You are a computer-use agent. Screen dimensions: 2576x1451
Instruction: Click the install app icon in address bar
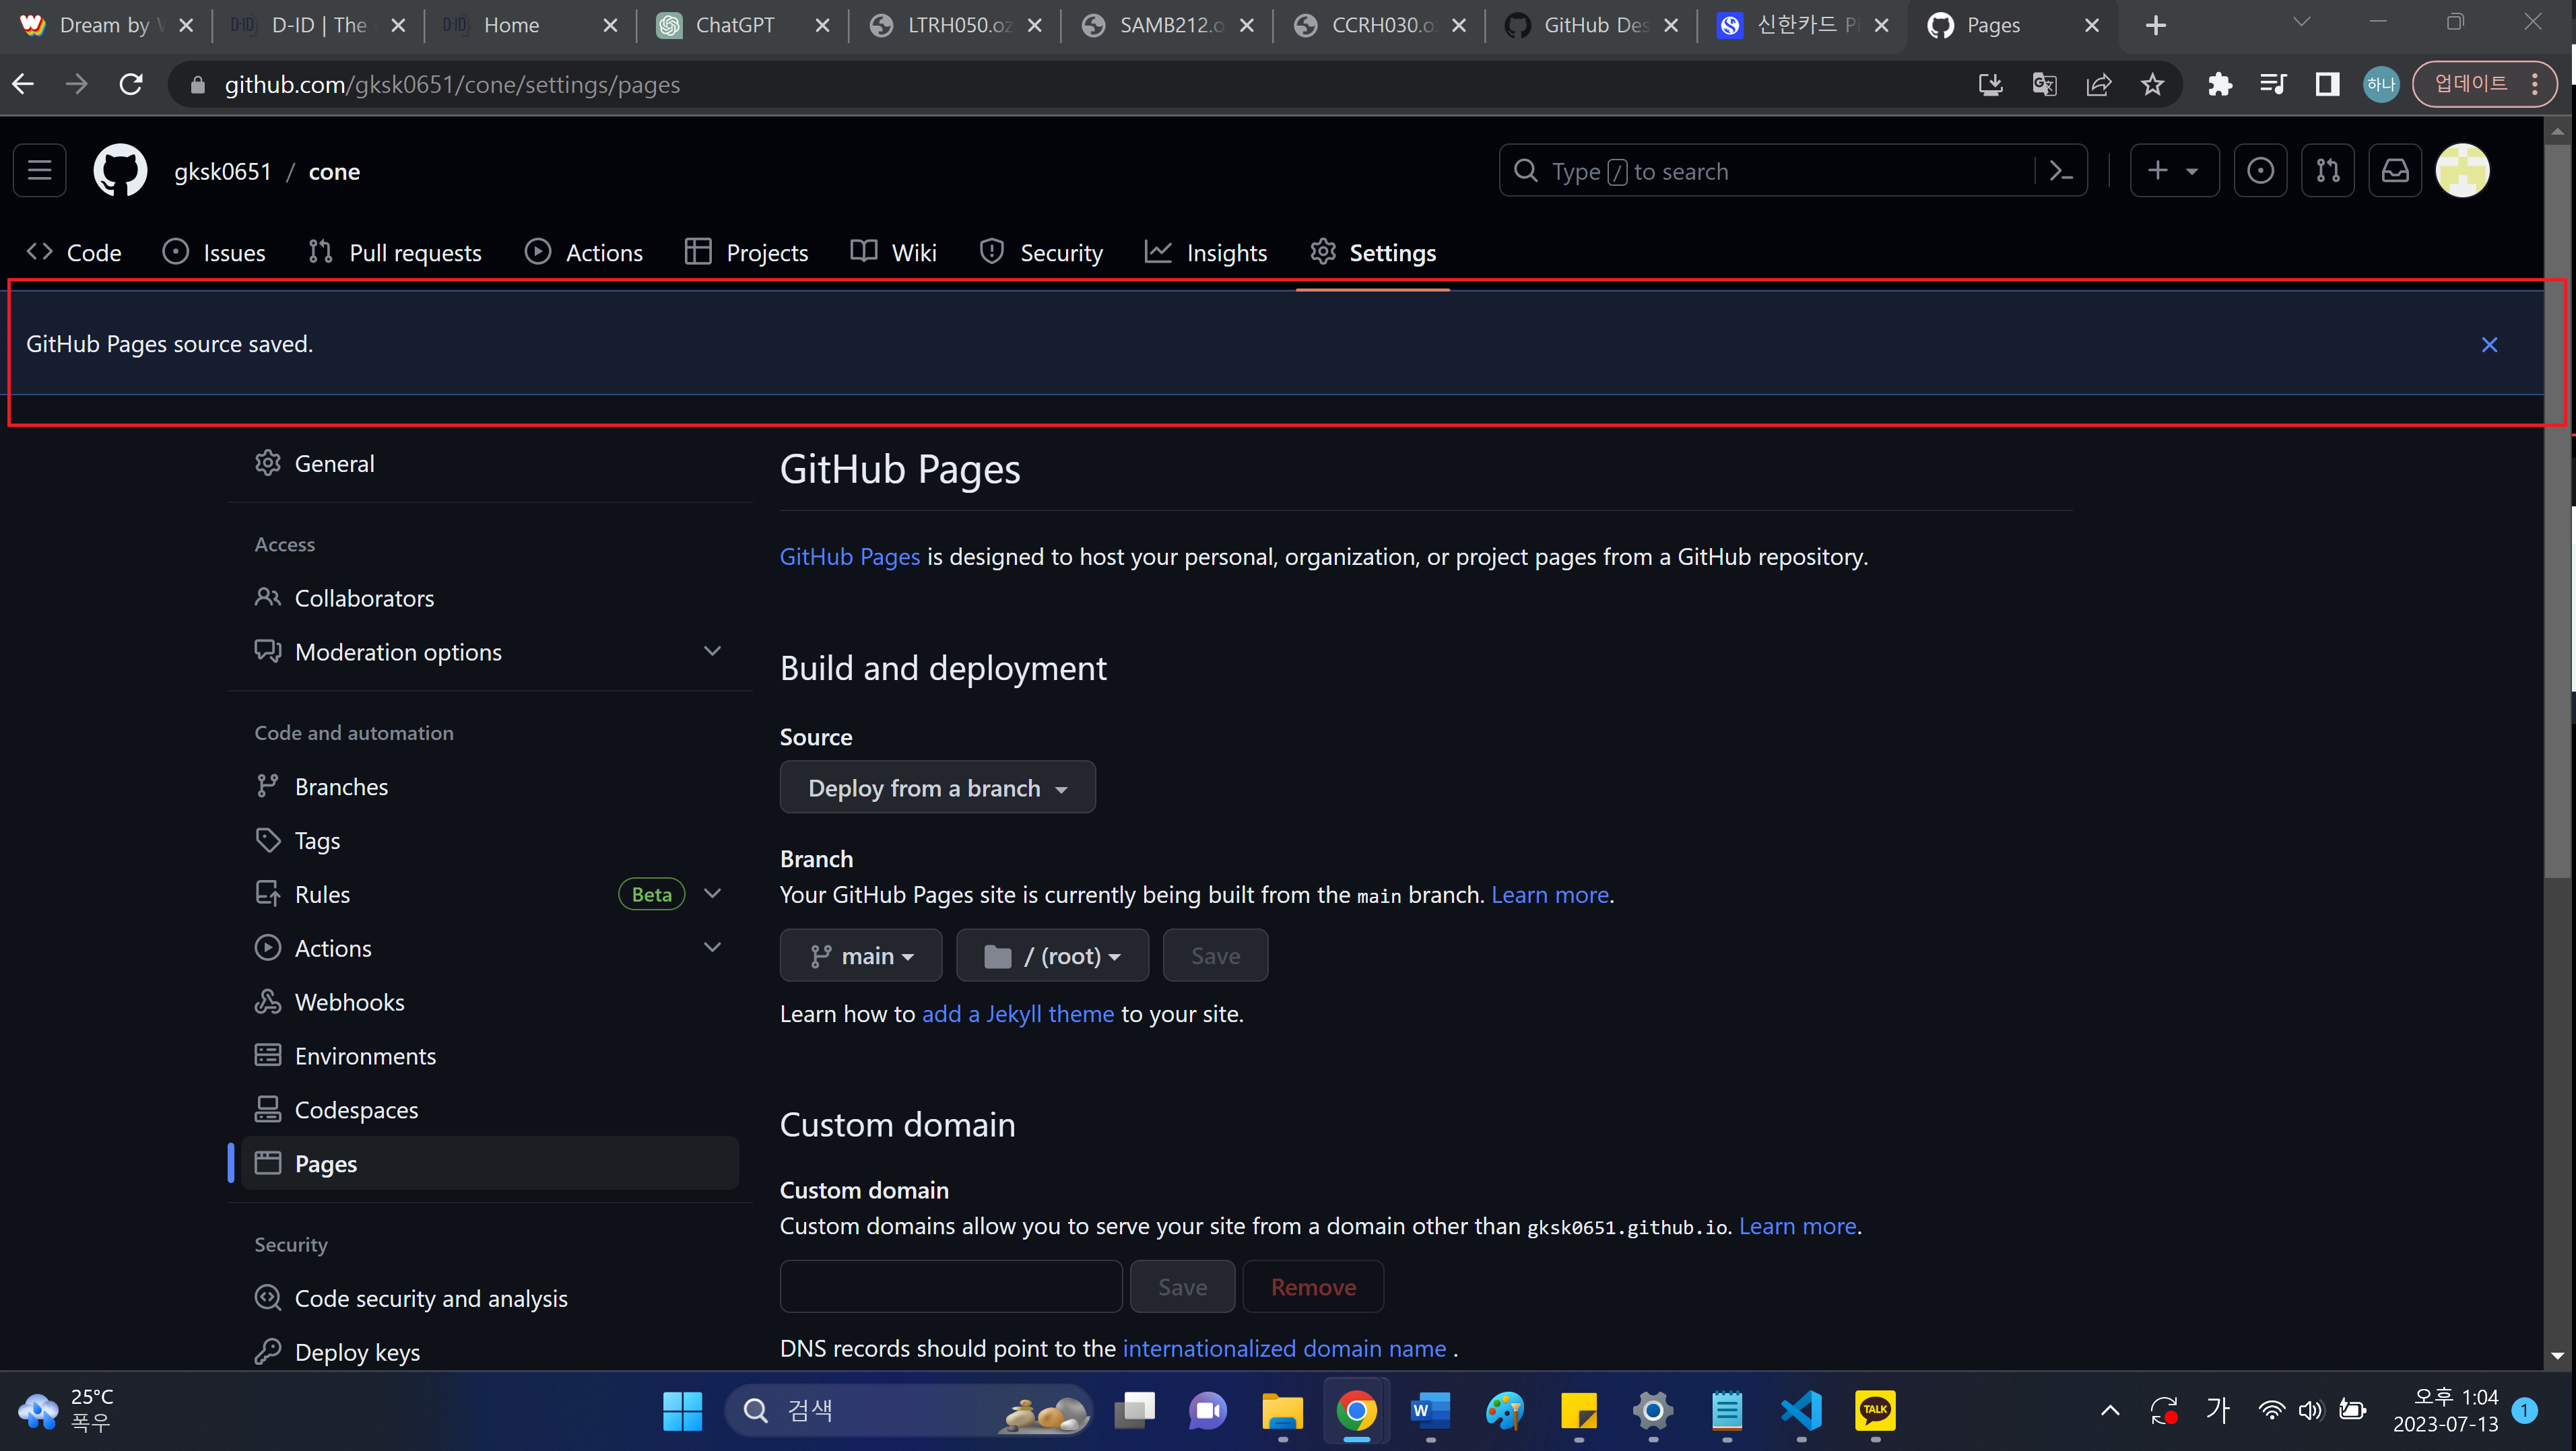click(1990, 85)
